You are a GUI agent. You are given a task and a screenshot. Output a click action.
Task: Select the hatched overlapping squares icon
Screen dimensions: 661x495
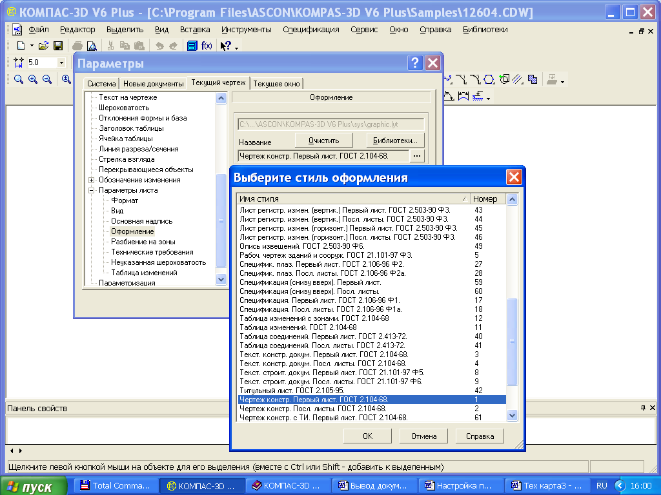click(533, 79)
